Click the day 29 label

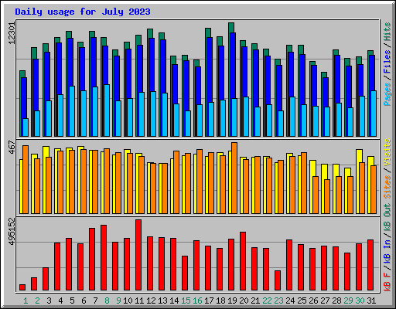(348, 301)
